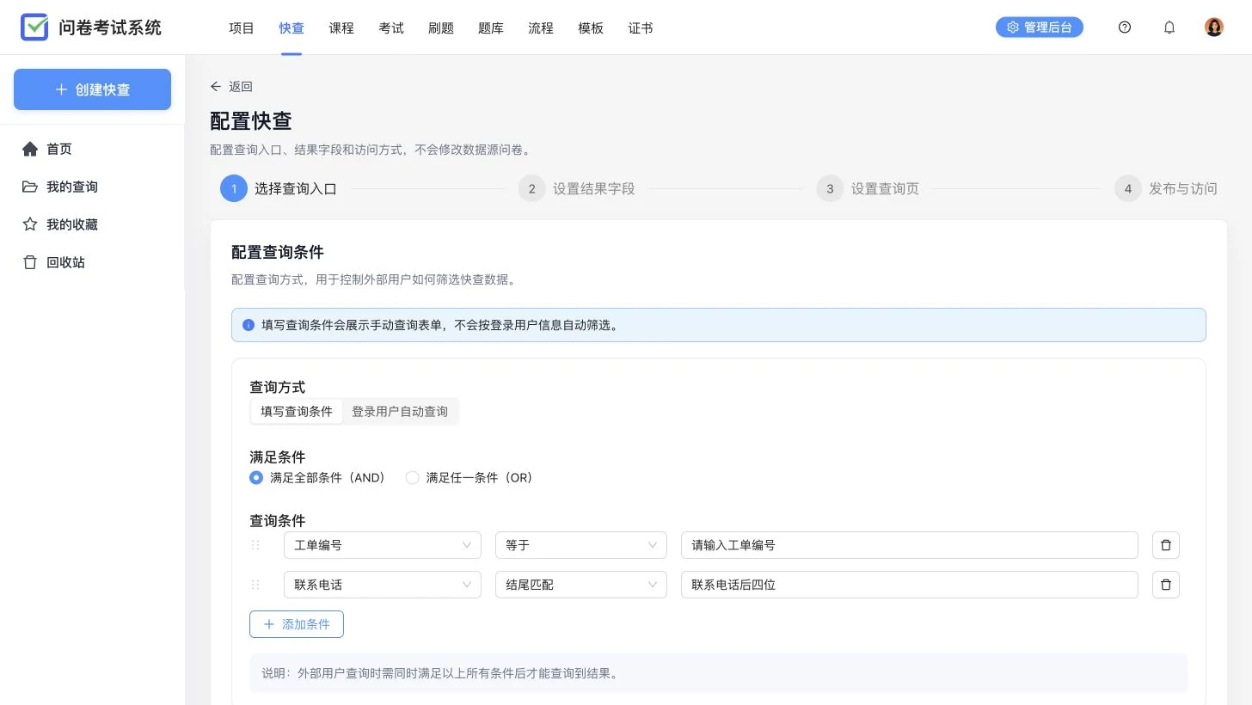Open the 课程 nav tab
The width and height of the screenshot is (1252, 705).
pos(341,28)
